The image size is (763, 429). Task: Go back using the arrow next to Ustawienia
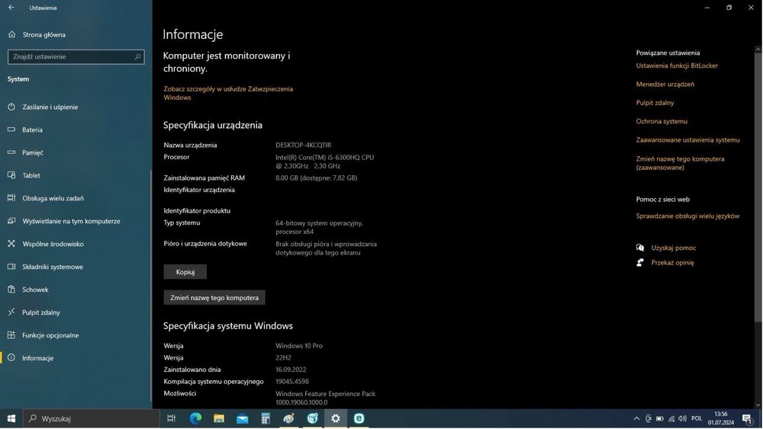click(x=11, y=8)
